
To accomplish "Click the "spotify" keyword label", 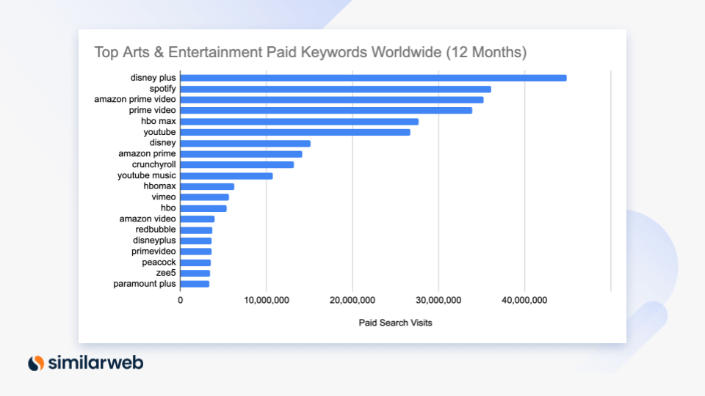I will 162,89.
